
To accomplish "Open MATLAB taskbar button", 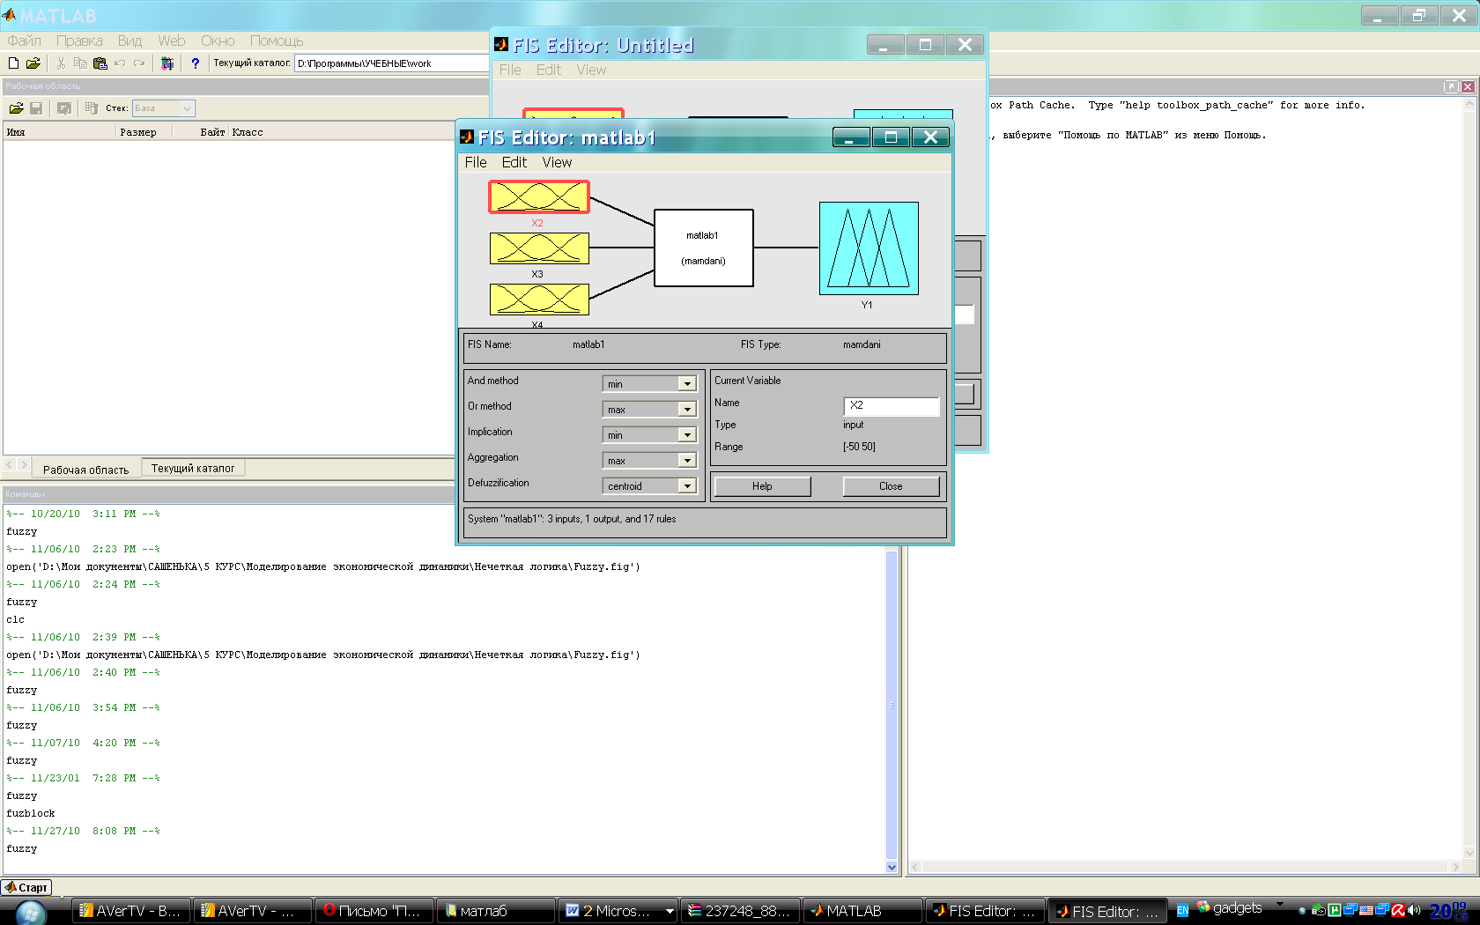I will 863,911.
